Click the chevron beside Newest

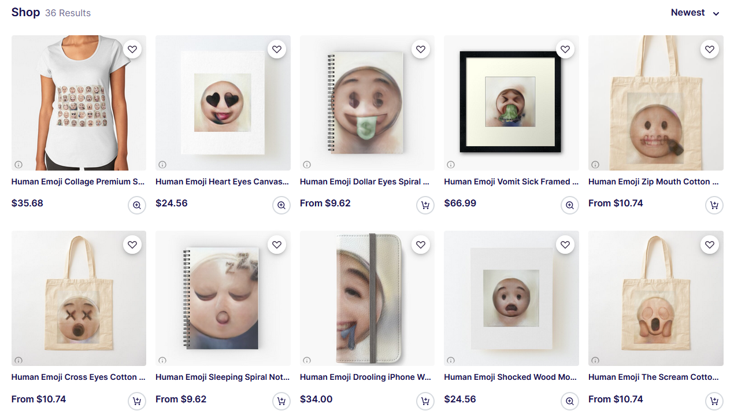click(716, 14)
